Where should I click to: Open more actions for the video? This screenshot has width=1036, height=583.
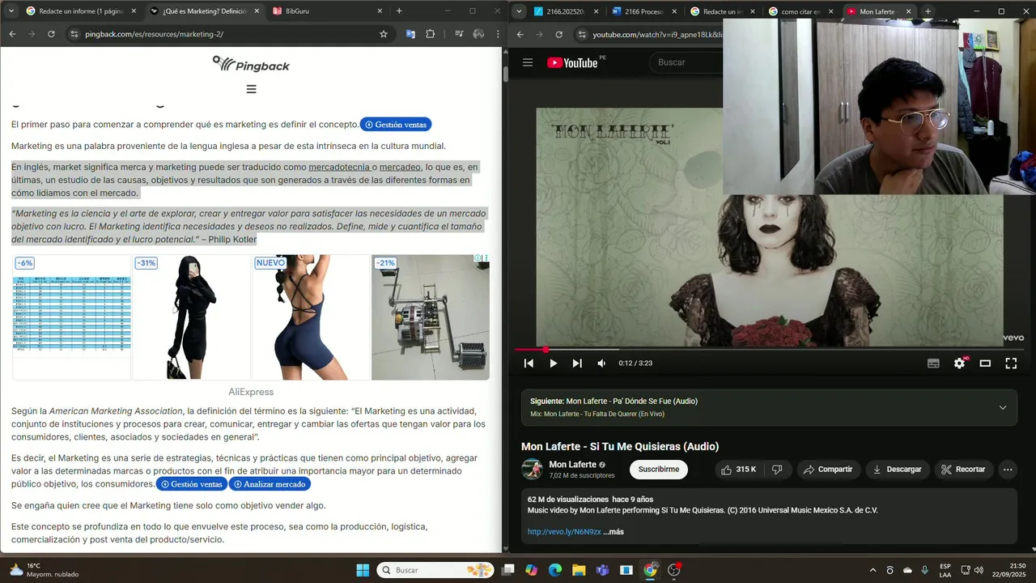click(x=1008, y=470)
